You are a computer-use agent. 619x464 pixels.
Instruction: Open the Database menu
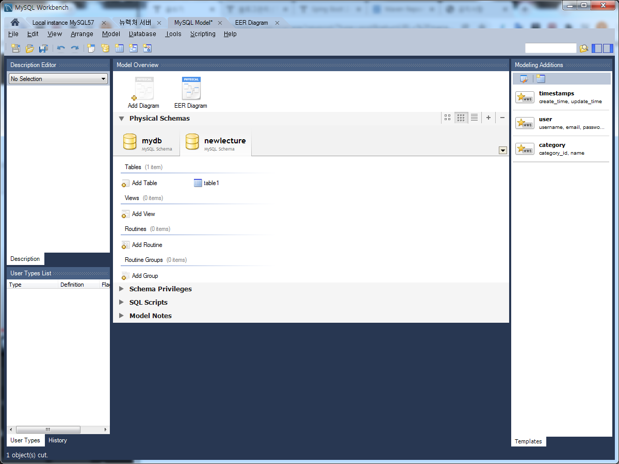(x=142, y=34)
